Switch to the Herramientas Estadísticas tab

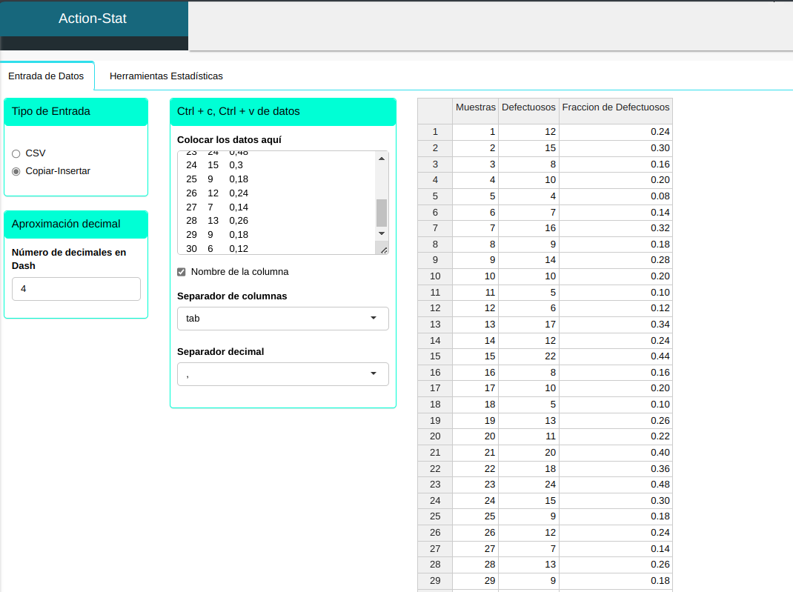tap(166, 76)
